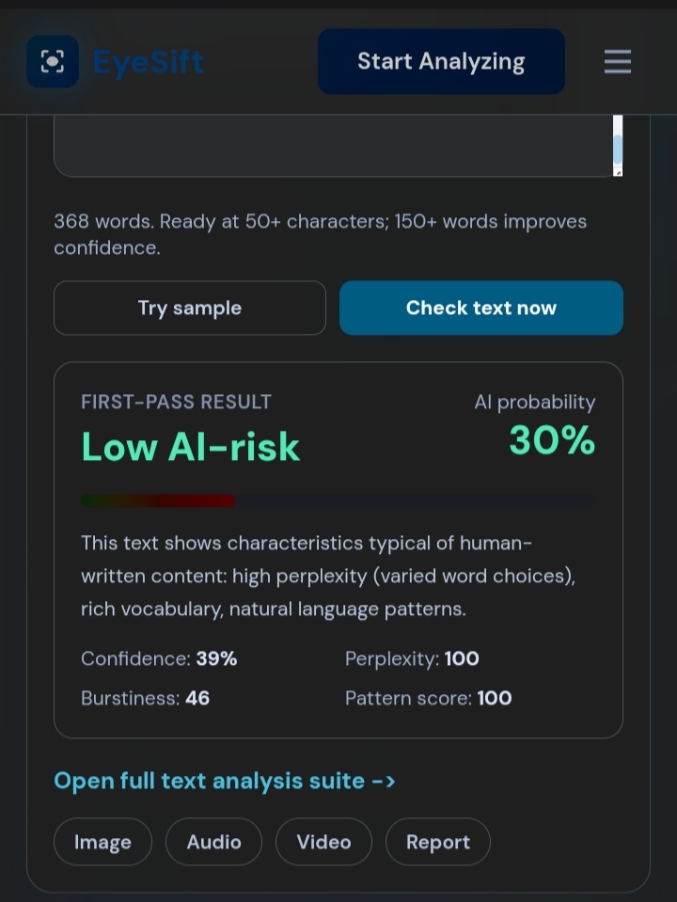Select the Audio detector tab
This screenshot has height=902, width=677.
pyautogui.click(x=214, y=842)
